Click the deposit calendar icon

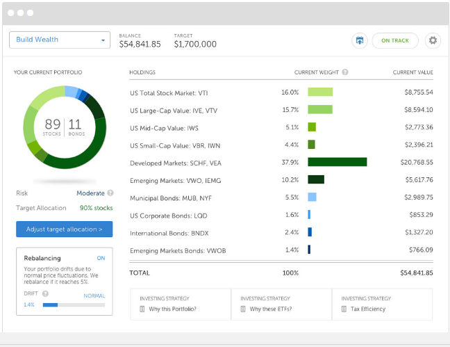click(360, 40)
